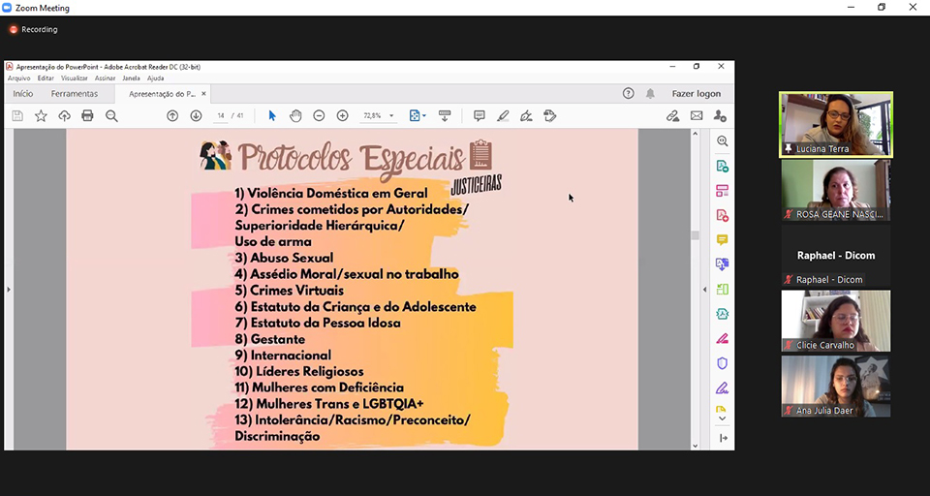Select the highlight text pen tool
Image resolution: width=930 pixels, height=496 pixels.
click(503, 116)
